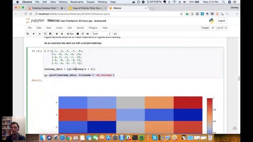Open Safari from the Dock
Viewport: 253px width, 142px height.
(62, 138)
